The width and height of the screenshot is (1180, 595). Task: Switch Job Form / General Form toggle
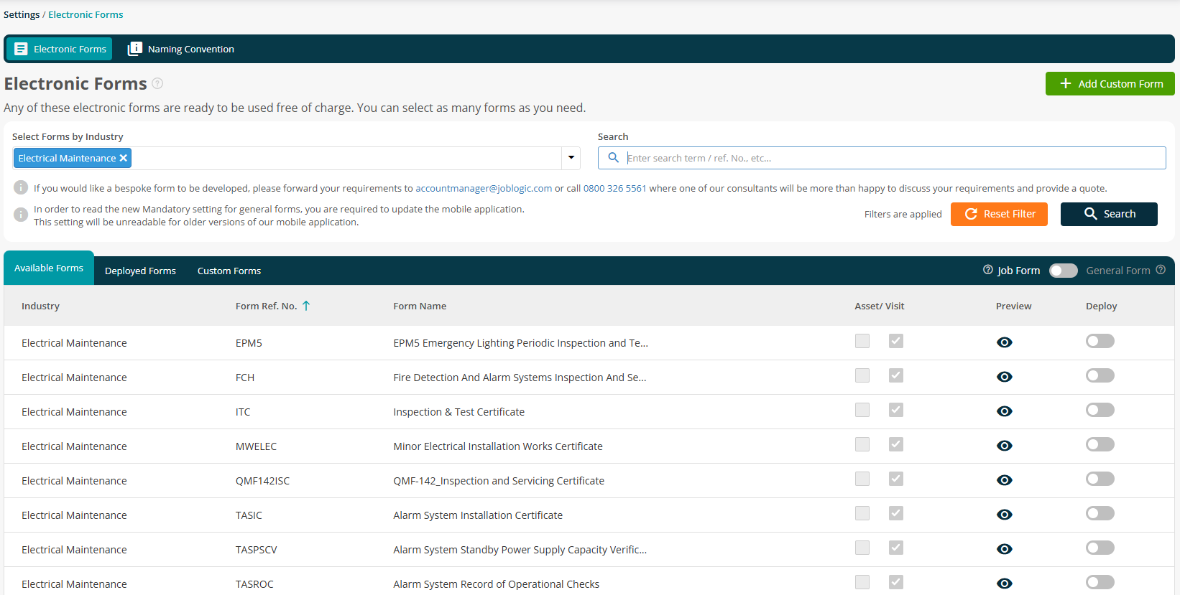click(x=1064, y=271)
